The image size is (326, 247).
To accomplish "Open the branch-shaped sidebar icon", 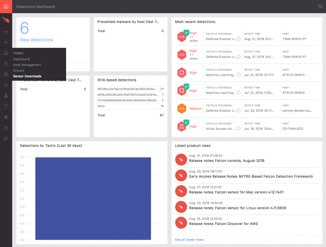I will pos(6,106).
